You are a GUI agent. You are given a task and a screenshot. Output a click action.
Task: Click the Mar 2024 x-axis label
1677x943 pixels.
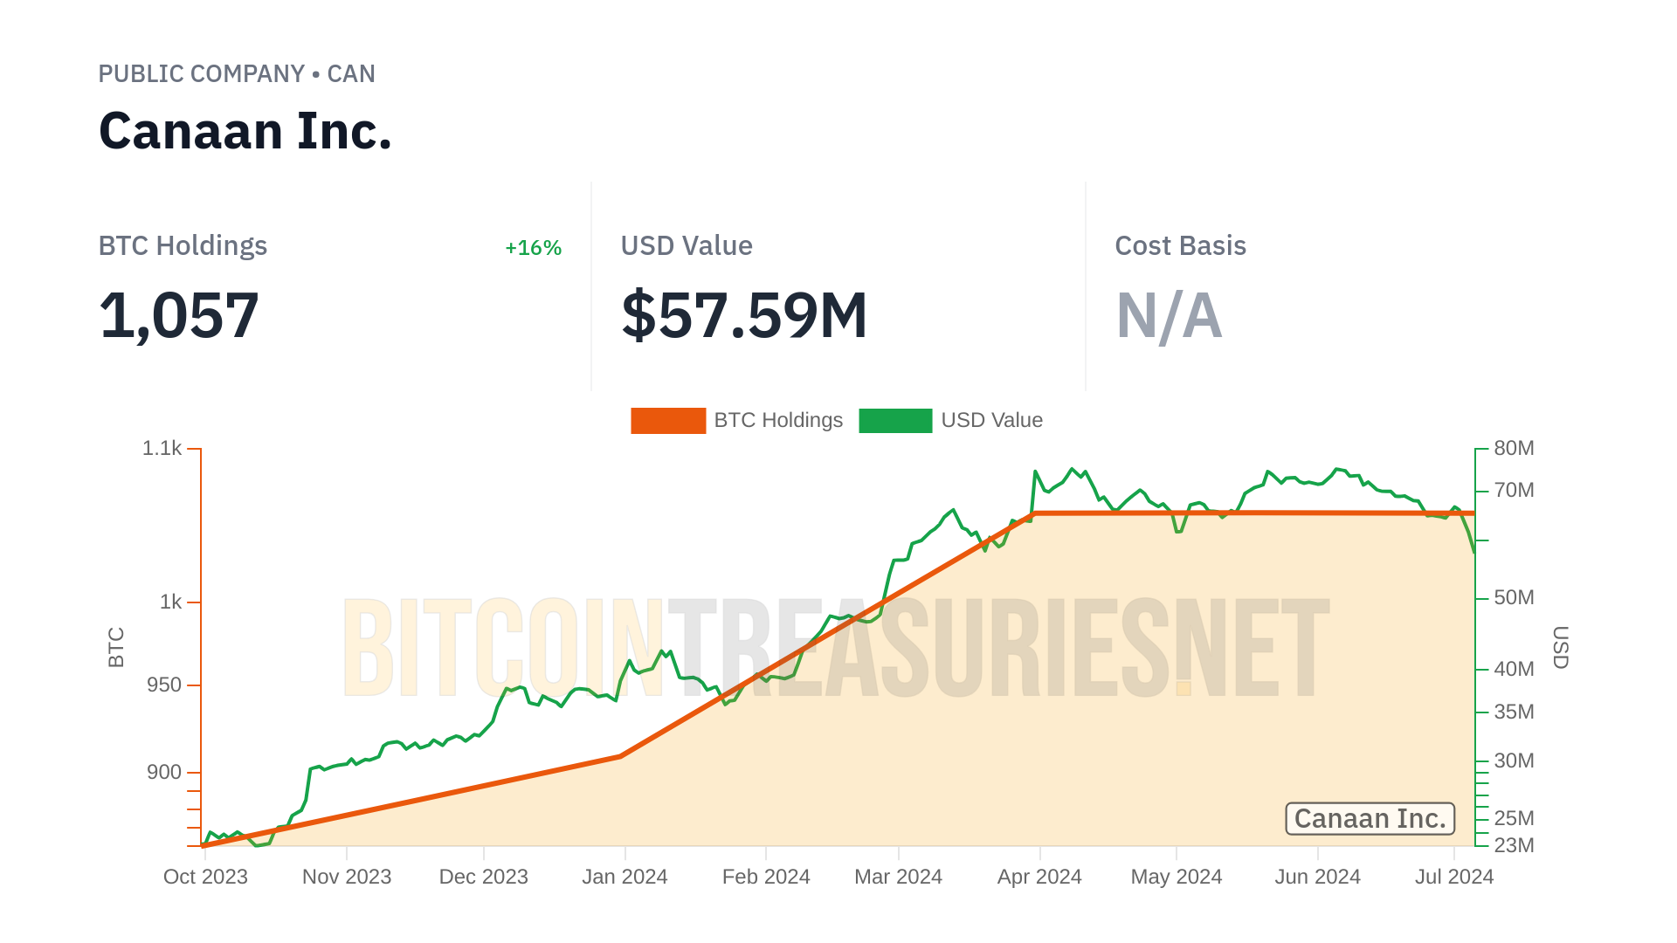tap(898, 877)
